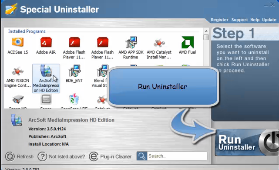Select ArcSoft MediaImpression HD Edition icon

[x=46, y=71]
